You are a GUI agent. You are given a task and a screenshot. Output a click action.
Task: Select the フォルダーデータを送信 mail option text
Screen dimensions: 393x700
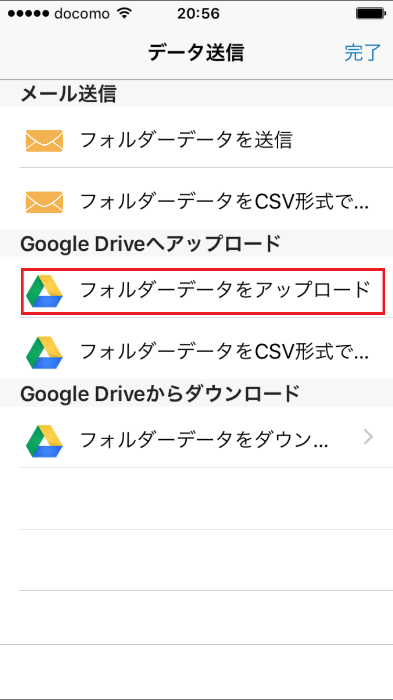click(186, 141)
